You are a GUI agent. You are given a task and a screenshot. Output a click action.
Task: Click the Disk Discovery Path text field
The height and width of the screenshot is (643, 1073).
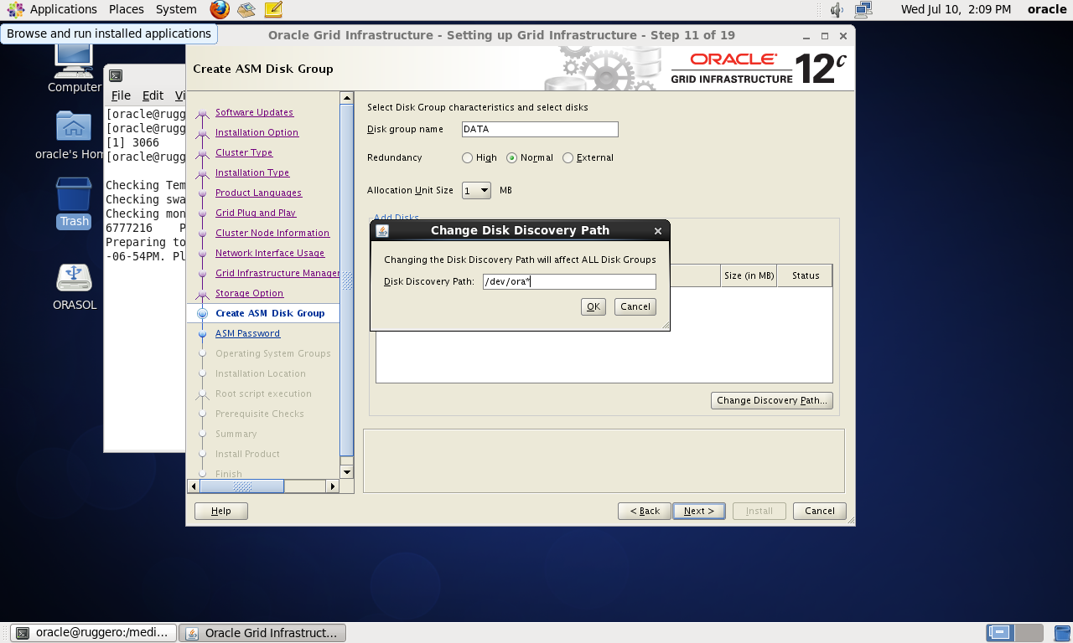tap(568, 282)
